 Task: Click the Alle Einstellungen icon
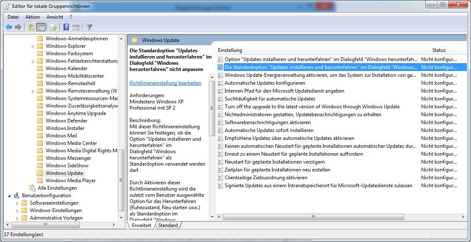(32, 188)
